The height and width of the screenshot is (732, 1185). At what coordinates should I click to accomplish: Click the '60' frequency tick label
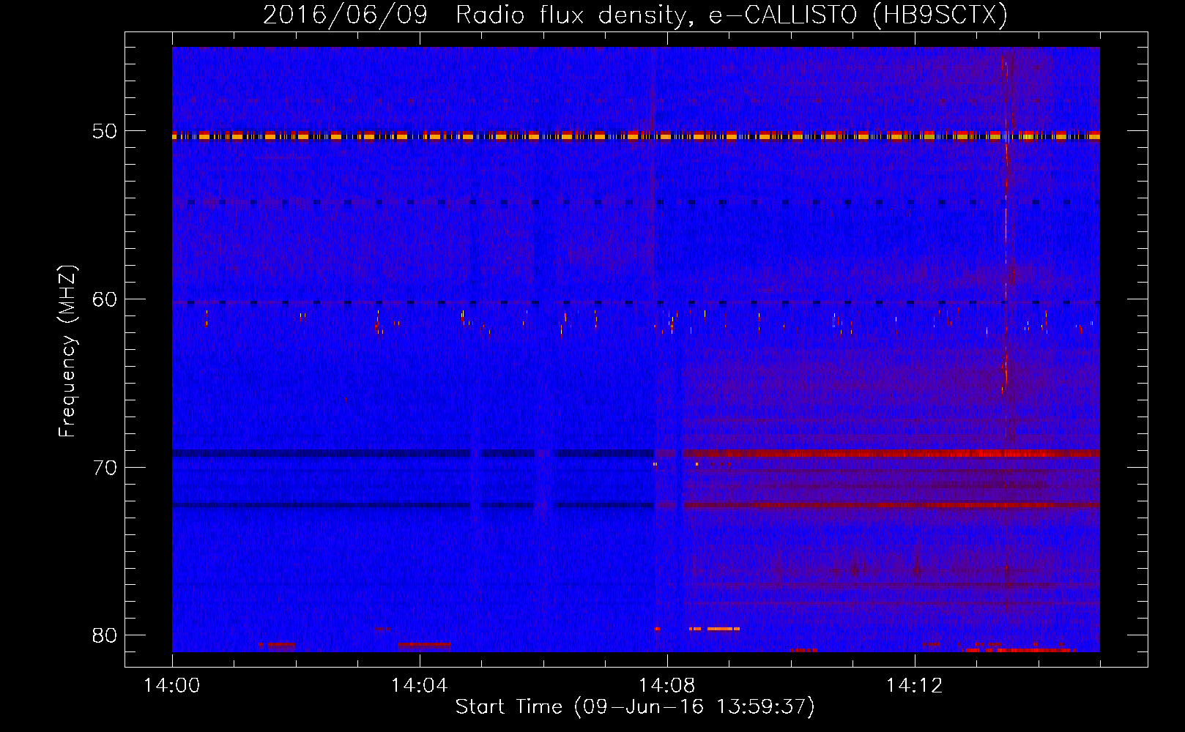click(x=105, y=299)
